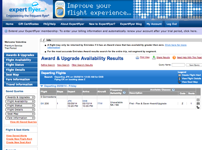Click Create New Flight Alert link
202x150 pixels.
point(19,139)
